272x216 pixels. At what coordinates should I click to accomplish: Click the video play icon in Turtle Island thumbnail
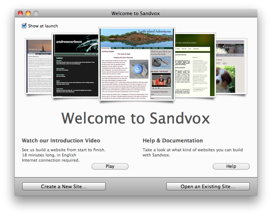pyautogui.click(x=161, y=80)
